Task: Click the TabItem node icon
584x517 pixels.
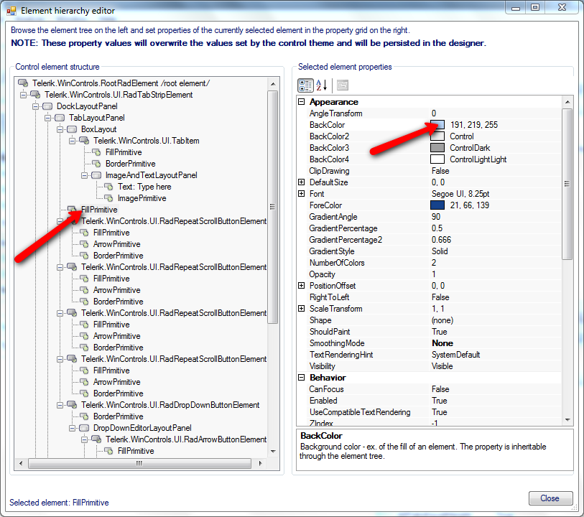Action: click(84, 141)
